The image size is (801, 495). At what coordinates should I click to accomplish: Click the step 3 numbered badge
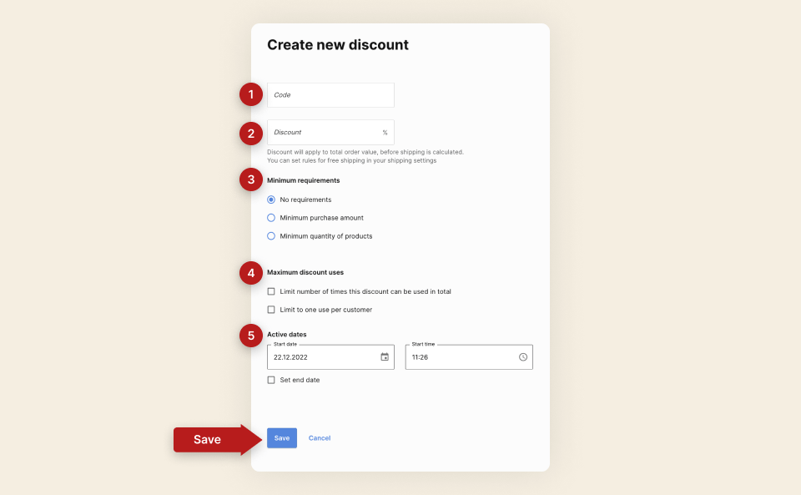click(x=251, y=179)
